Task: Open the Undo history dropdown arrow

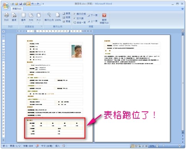Action: point(35,4)
